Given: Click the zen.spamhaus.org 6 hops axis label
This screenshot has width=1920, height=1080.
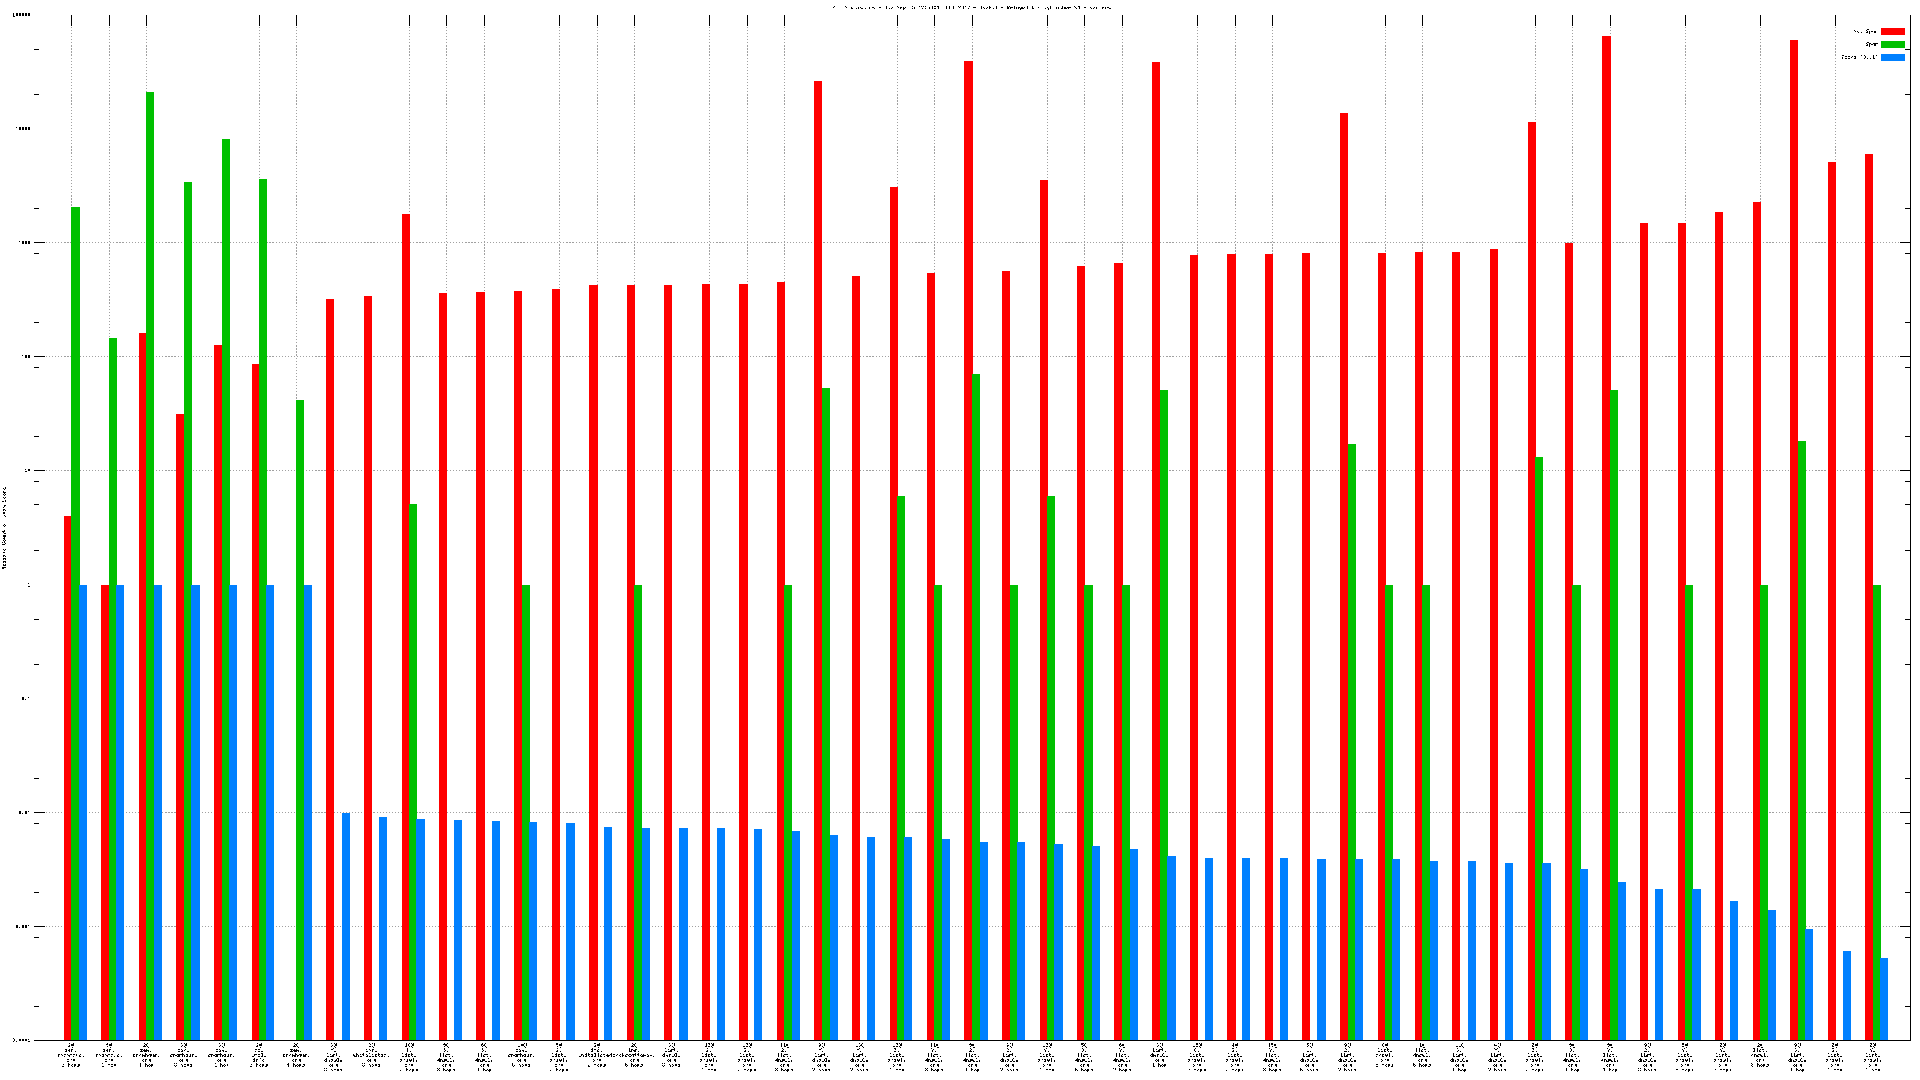Looking at the screenshot, I should point(521,1056).
